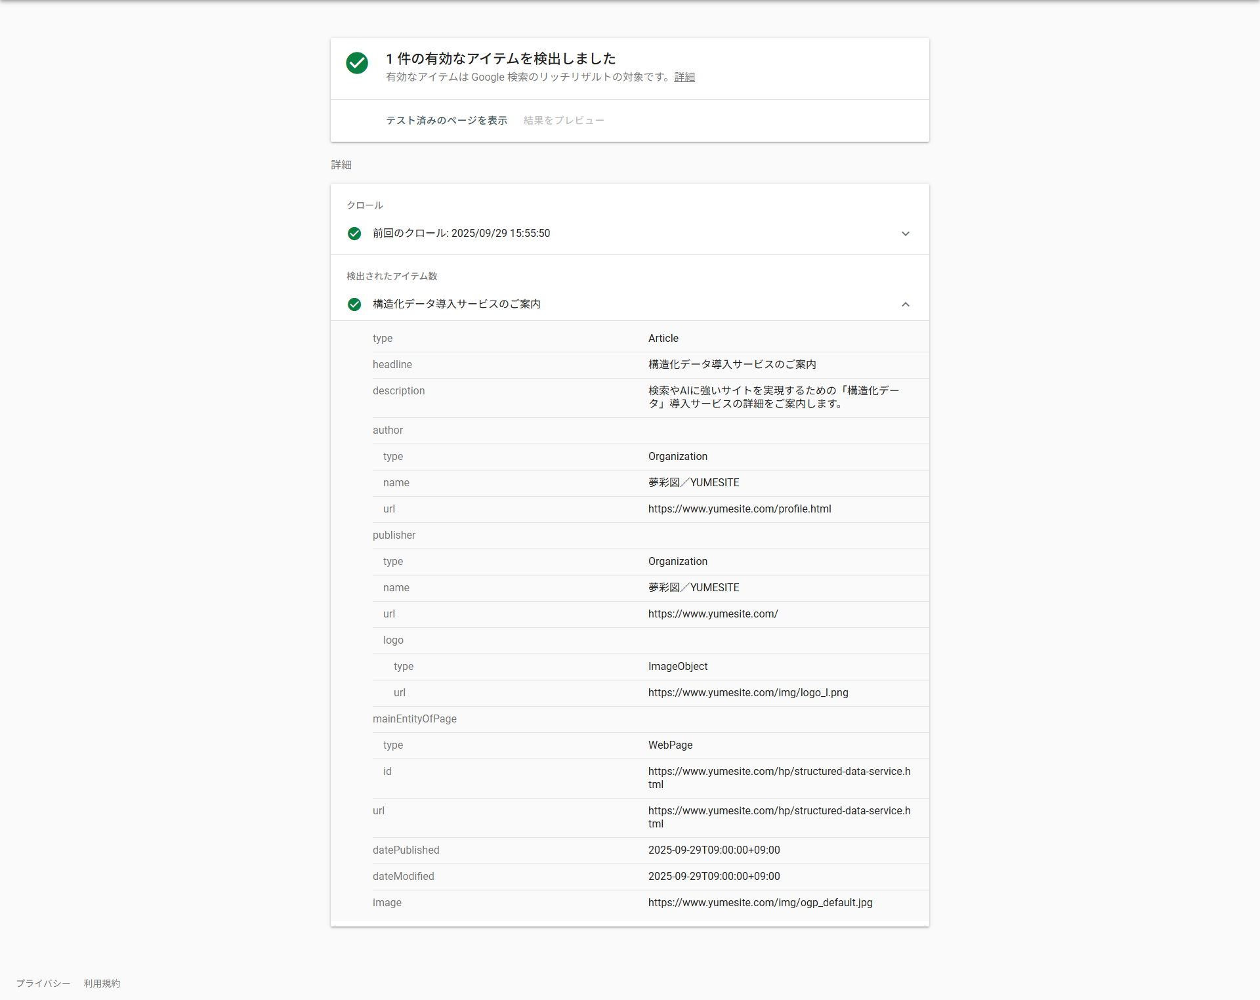Click green checkmark next to 構造化データ導入サービスのご案内
The width and height of the screenshot is (1260, 1000).
pos(354,304)
